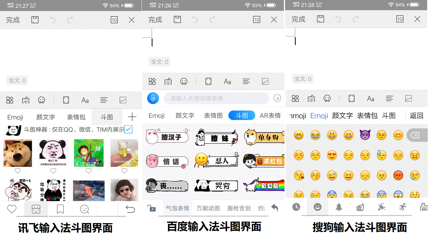Insert image icon in Baidu toolbar
The width and height of the screenshot is (428, 243).
click(265, 82)
